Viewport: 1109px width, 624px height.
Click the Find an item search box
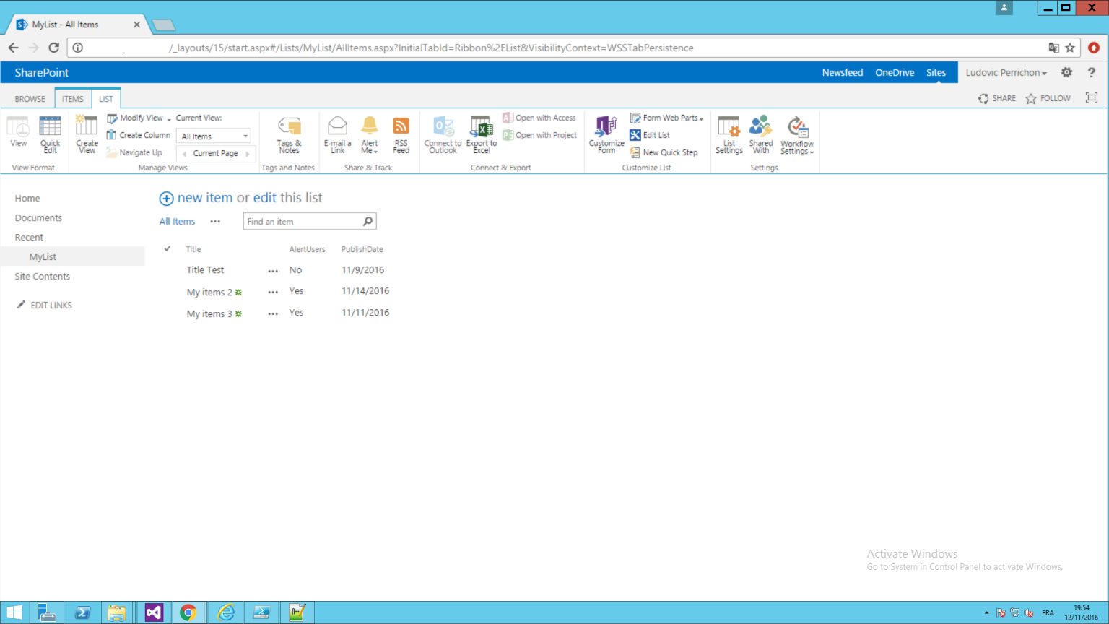pos(303,222)
